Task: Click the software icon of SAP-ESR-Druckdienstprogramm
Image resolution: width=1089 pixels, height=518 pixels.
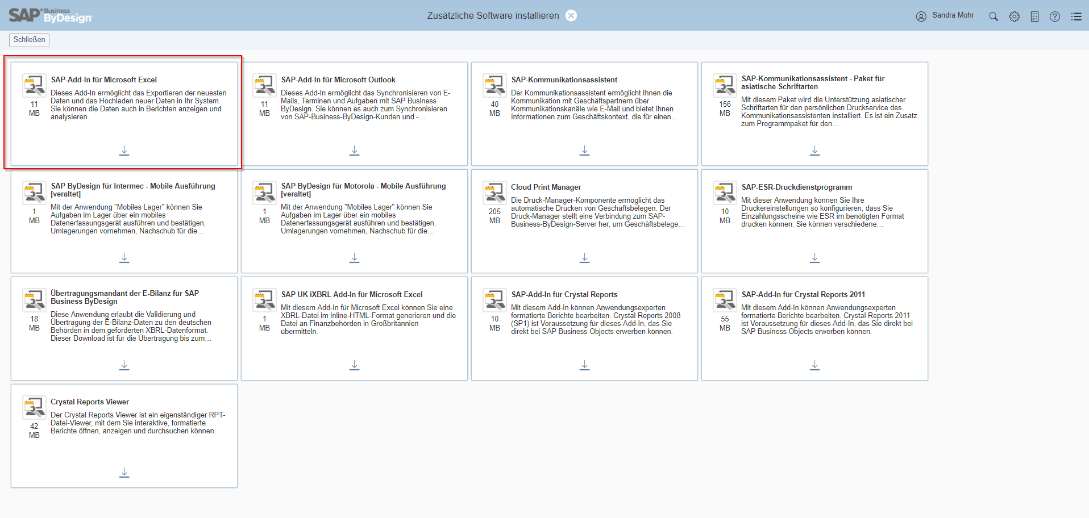Action: point(725,193)
